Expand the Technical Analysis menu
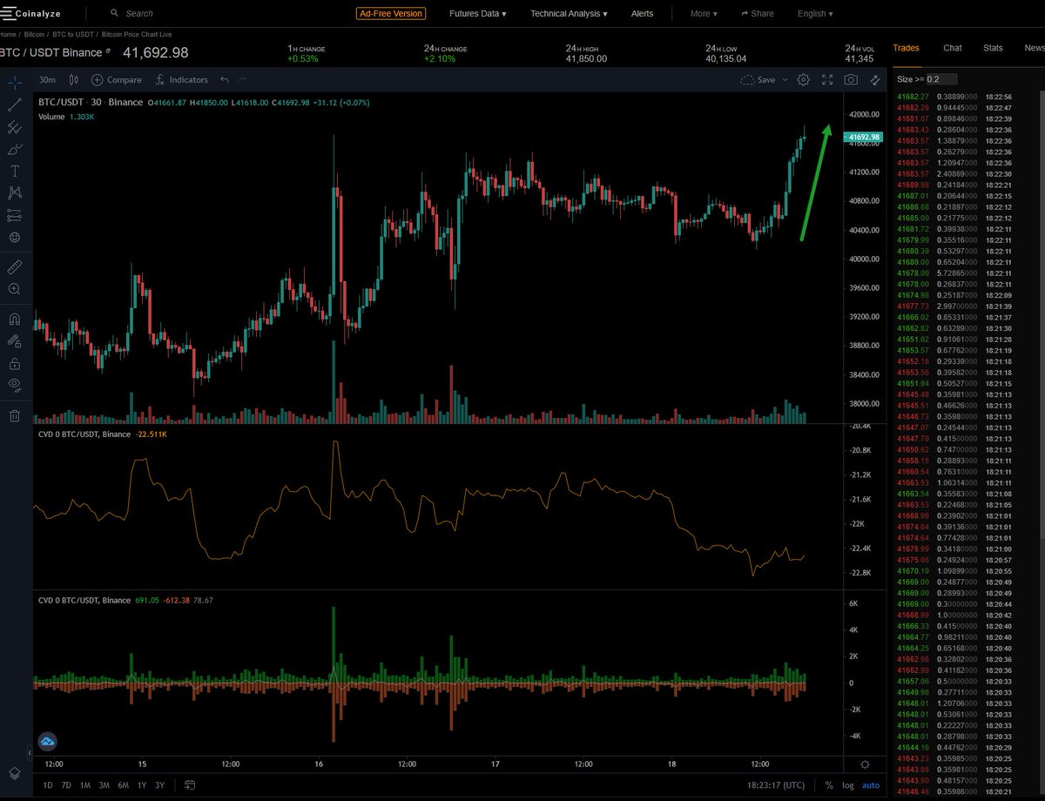This screenshot has height=801, width=1045. coord(569,14)
